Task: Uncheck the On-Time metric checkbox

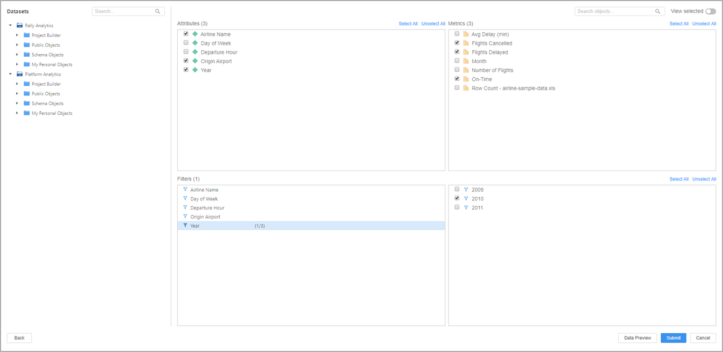Action: coord(457,79)
